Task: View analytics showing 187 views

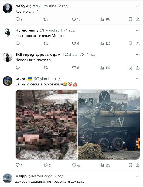Action: tap(105, 19)
